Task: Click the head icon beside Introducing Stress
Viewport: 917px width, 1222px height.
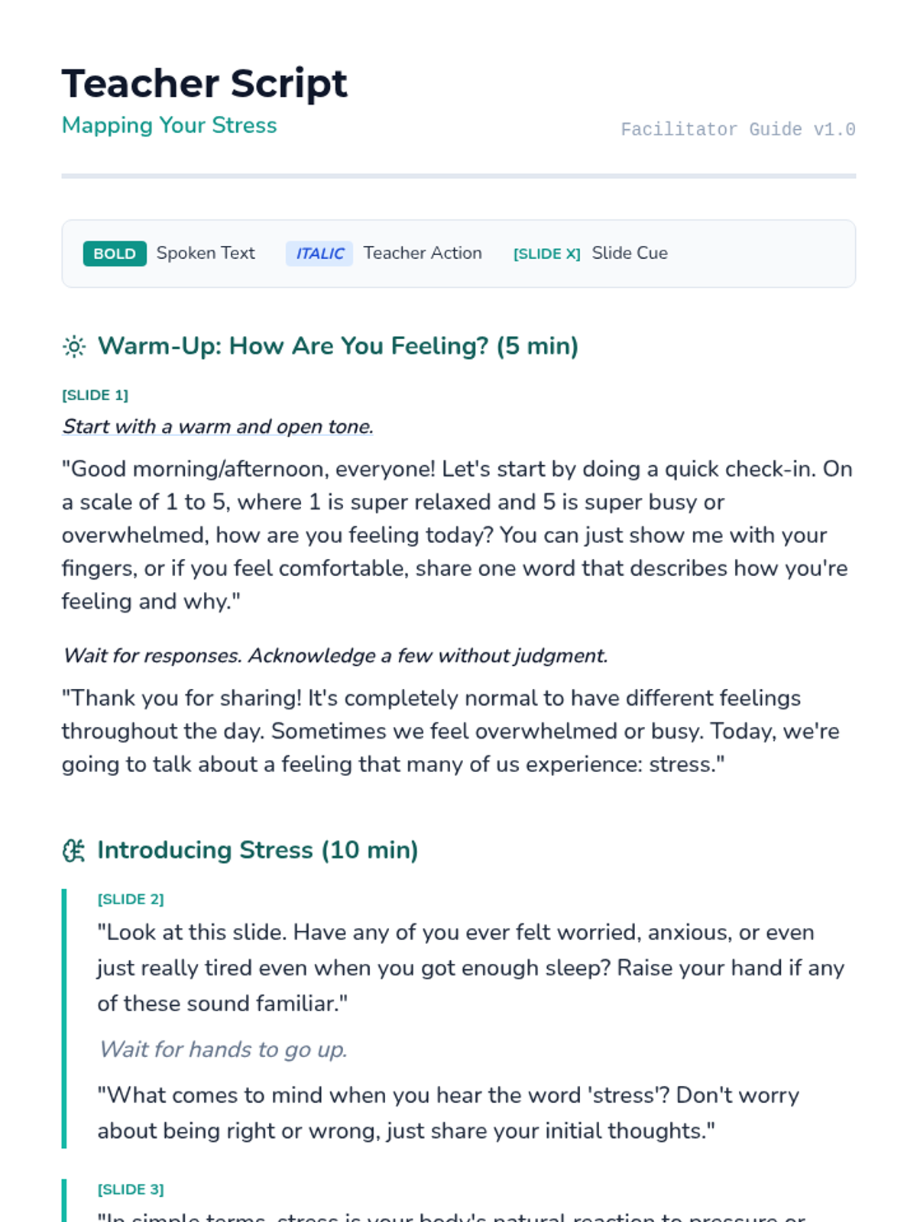Action: 74,851
